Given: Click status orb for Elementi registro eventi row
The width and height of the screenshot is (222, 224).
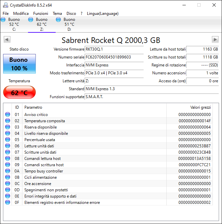Looking at the screenshot, I should [8, 203].
